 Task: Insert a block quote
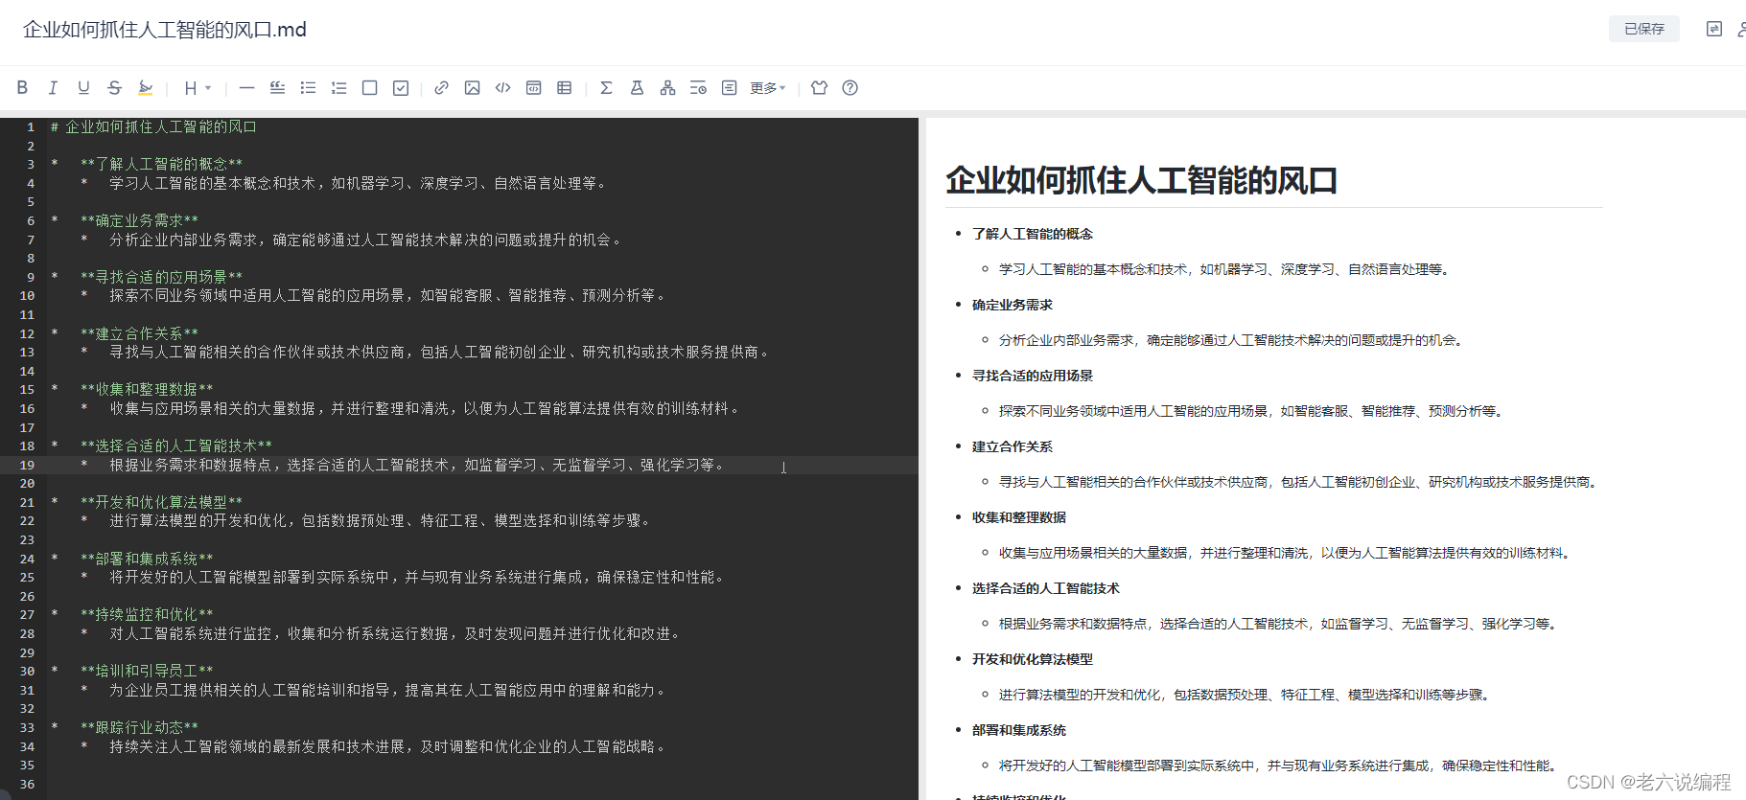277,88
